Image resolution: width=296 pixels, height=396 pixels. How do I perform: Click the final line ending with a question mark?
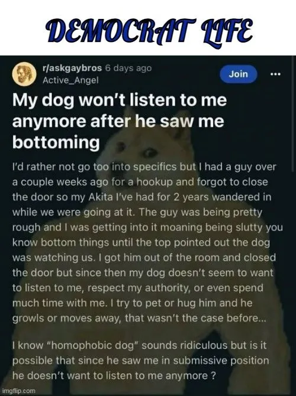coord(114,375)
